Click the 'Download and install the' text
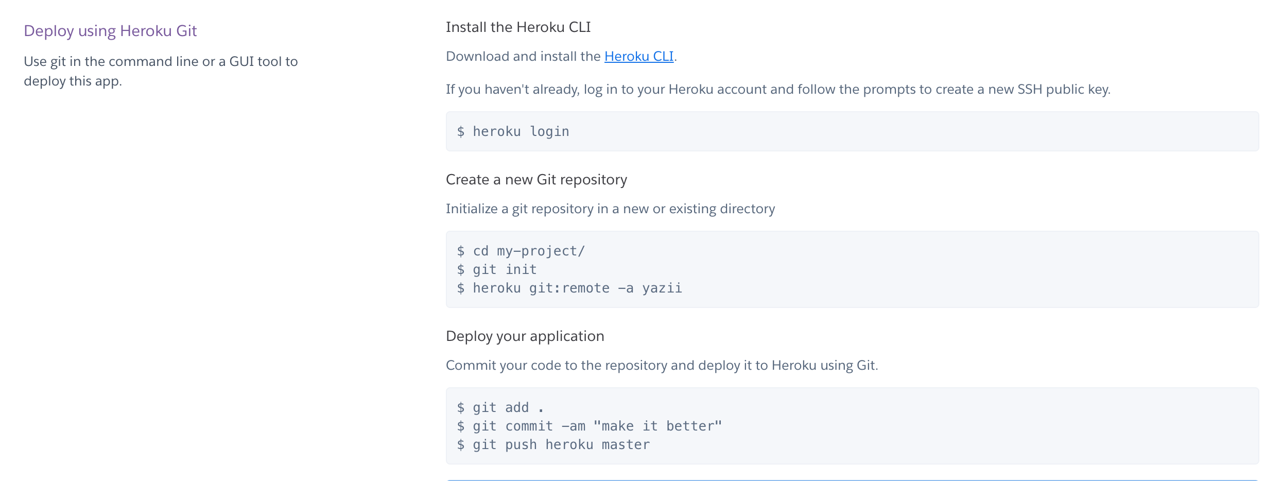The width and height of the screenshot is (1282, 481). point(523,56)
